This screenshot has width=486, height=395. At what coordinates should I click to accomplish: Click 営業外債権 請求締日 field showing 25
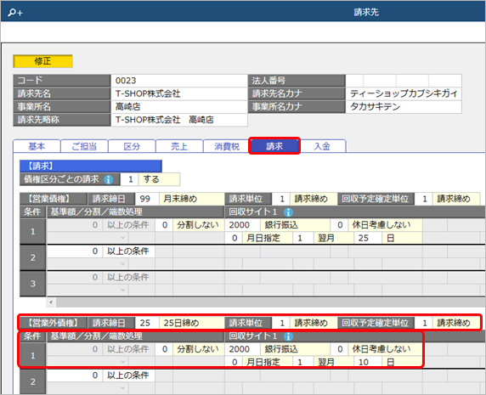[147, 323]
